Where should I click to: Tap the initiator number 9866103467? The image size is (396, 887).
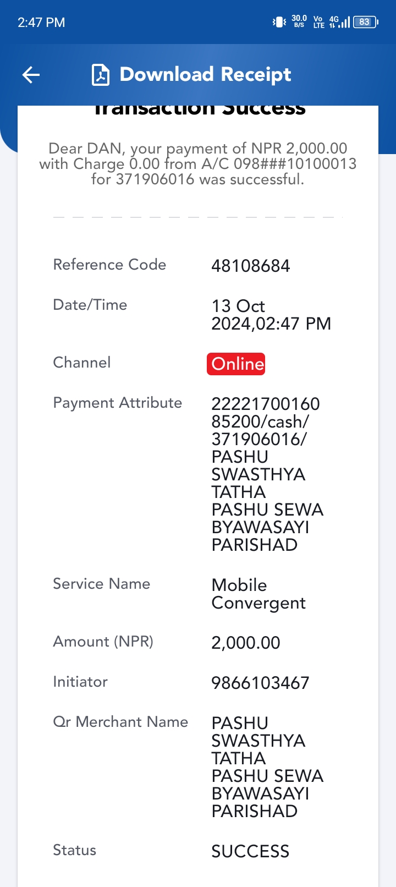[x=260, y=683]
